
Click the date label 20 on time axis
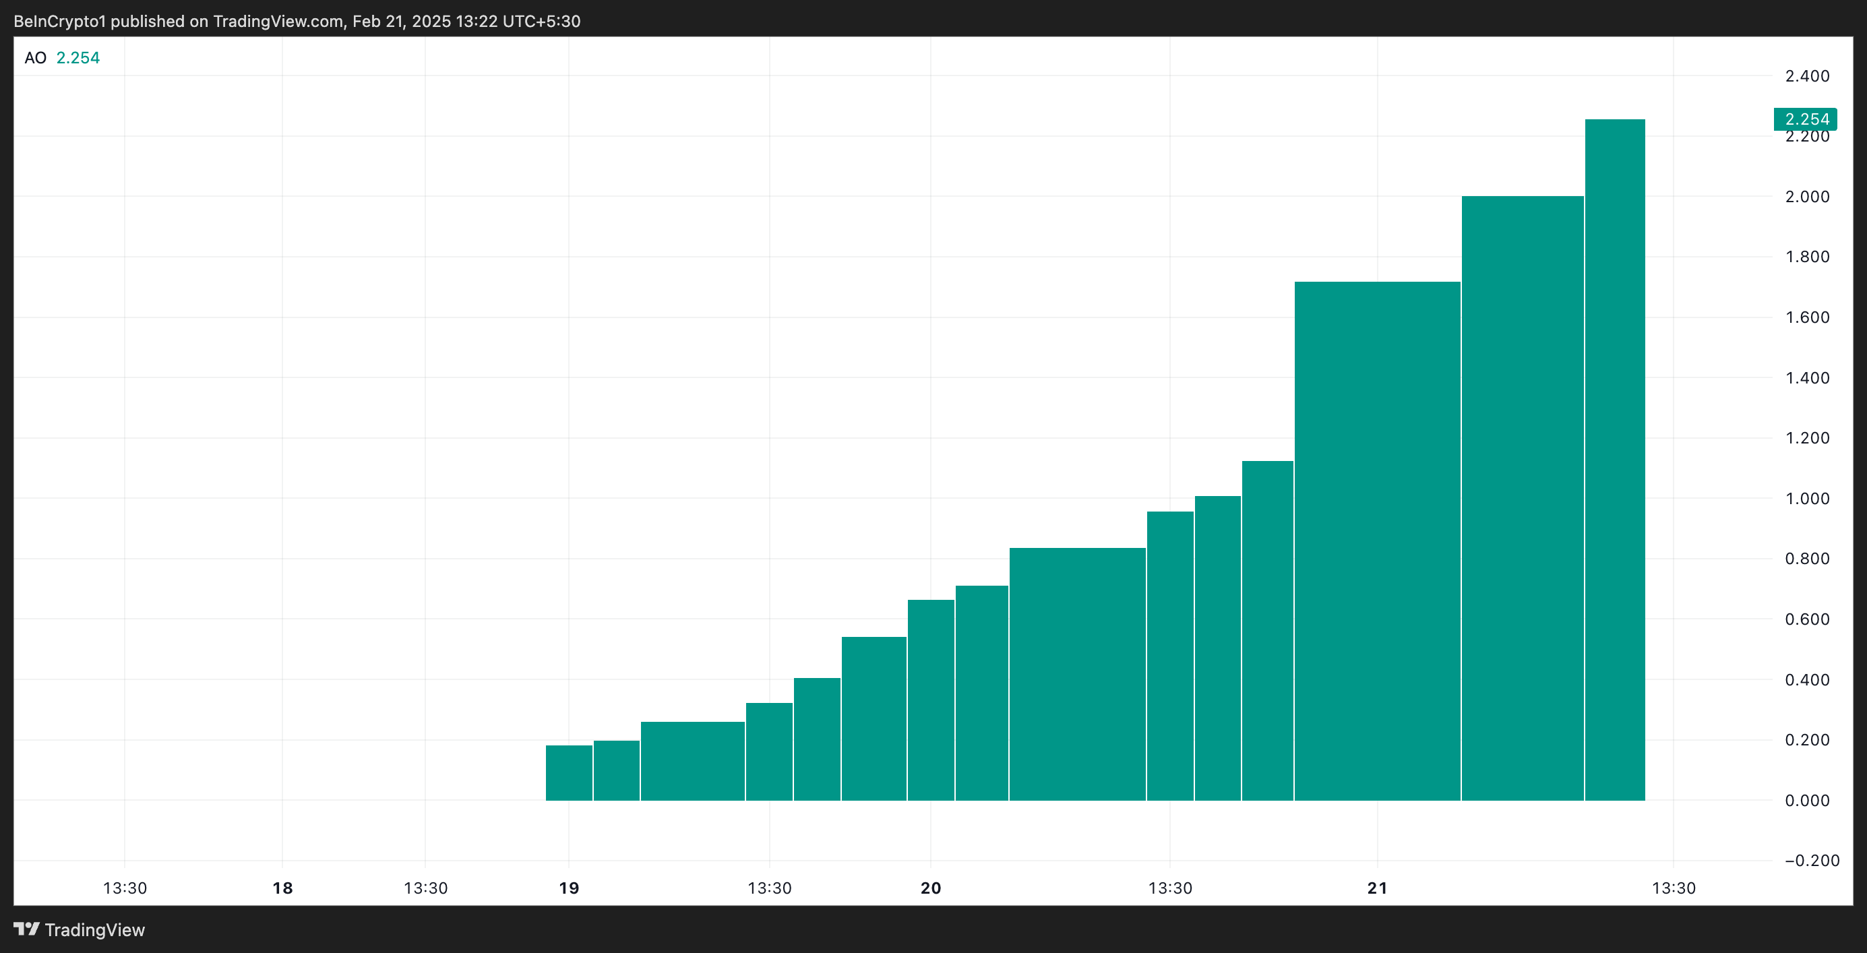coord(931,888)
